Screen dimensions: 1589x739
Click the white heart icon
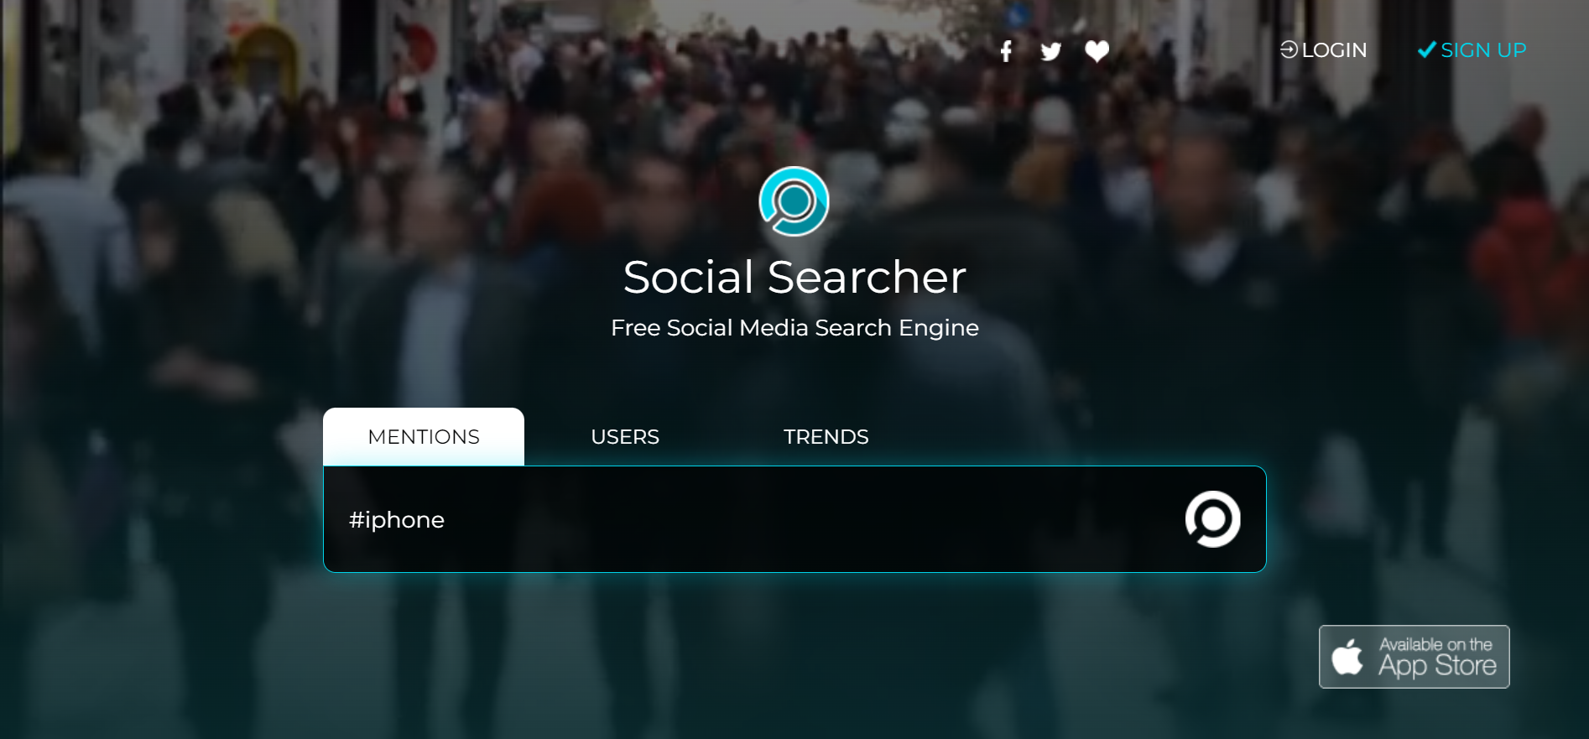(1097, 51)
